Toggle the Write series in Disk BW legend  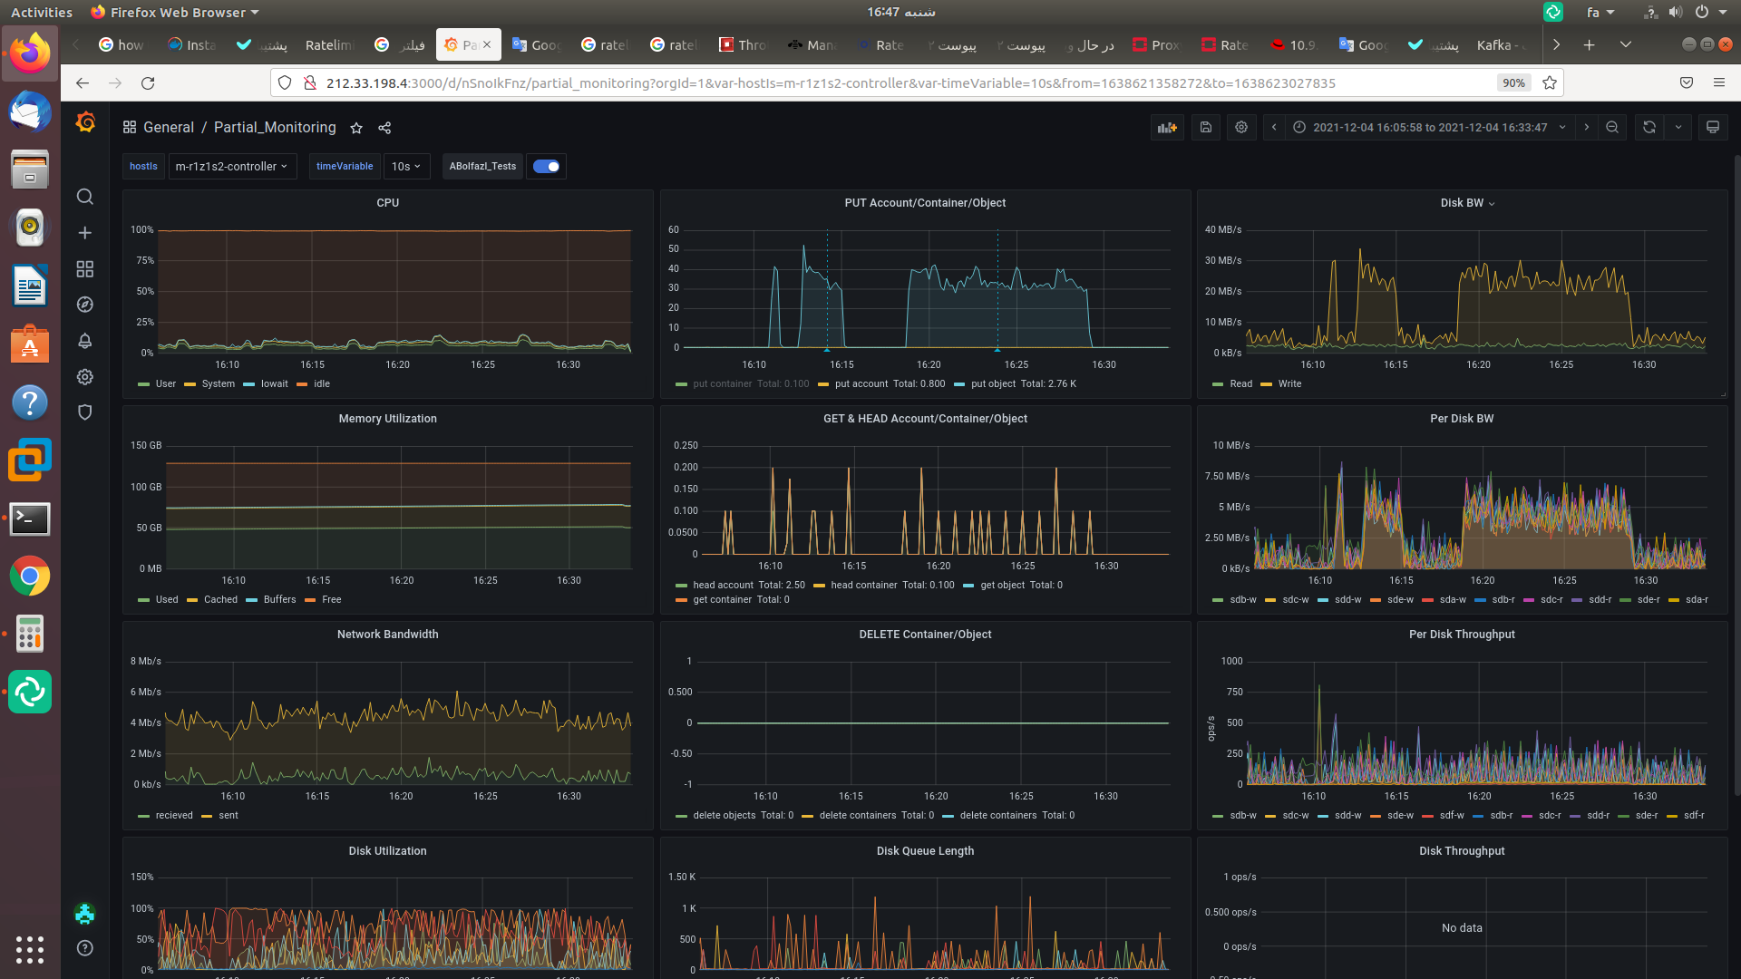click(1289, 384)
